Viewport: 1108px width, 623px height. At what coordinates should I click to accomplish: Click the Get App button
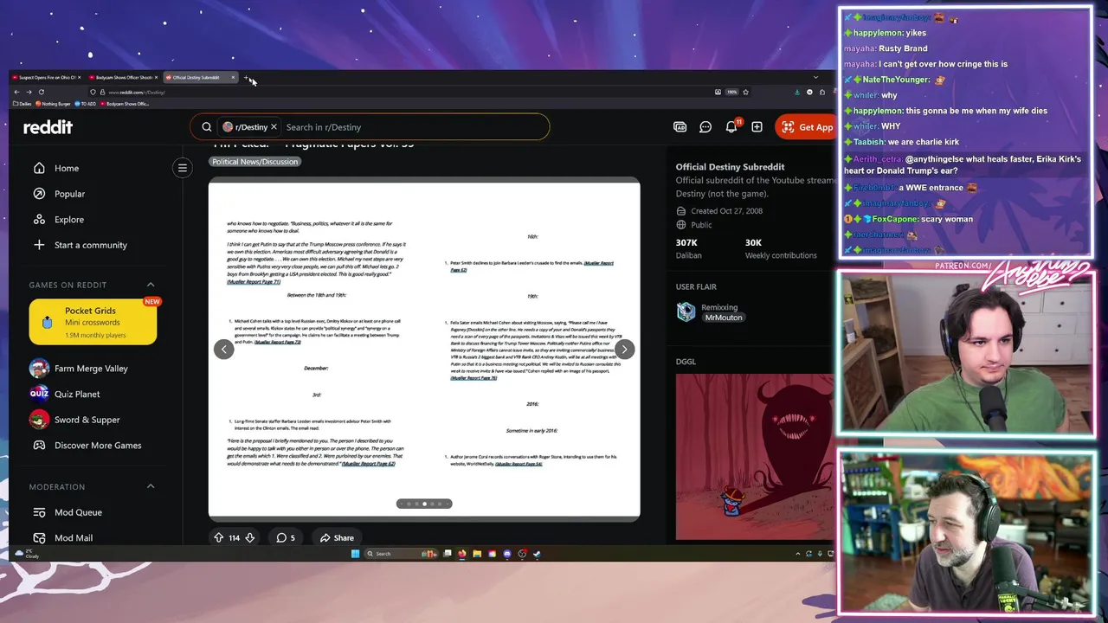[x=807, y=127]
